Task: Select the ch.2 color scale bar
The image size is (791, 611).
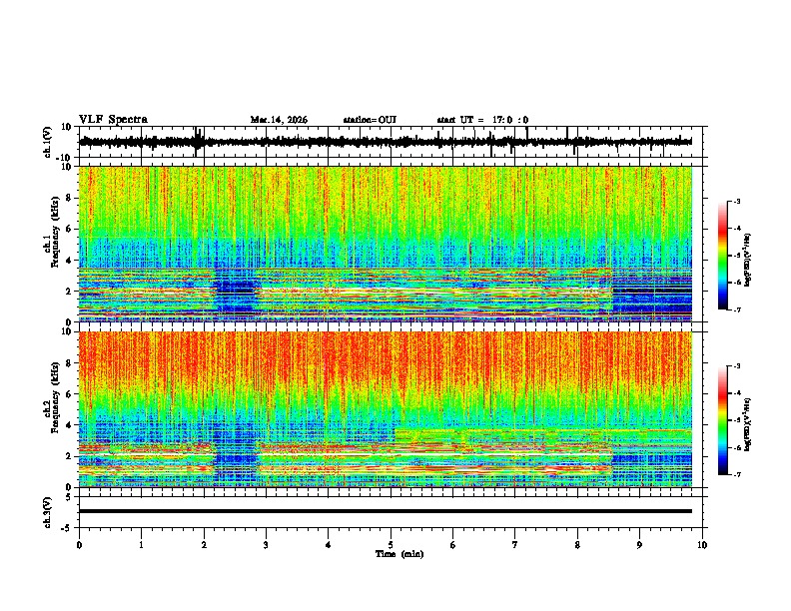Action: pos(722,420)
